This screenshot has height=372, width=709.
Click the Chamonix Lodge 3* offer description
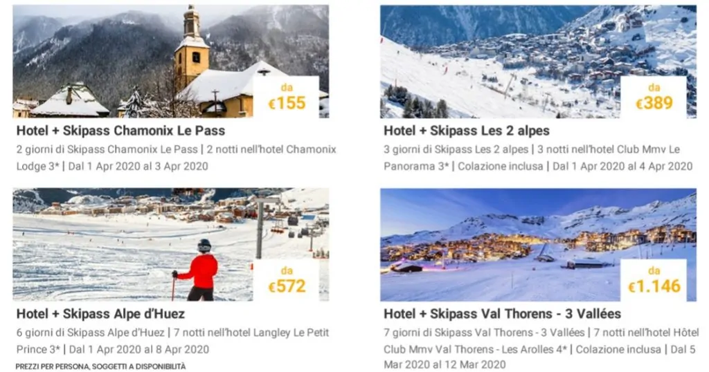pyautogui.click(x=177, y=158)
